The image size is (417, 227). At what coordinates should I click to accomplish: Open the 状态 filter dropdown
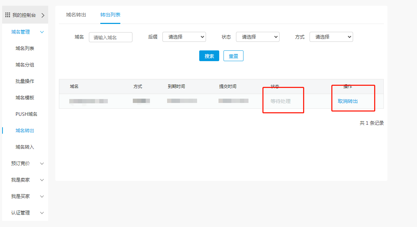257,37
